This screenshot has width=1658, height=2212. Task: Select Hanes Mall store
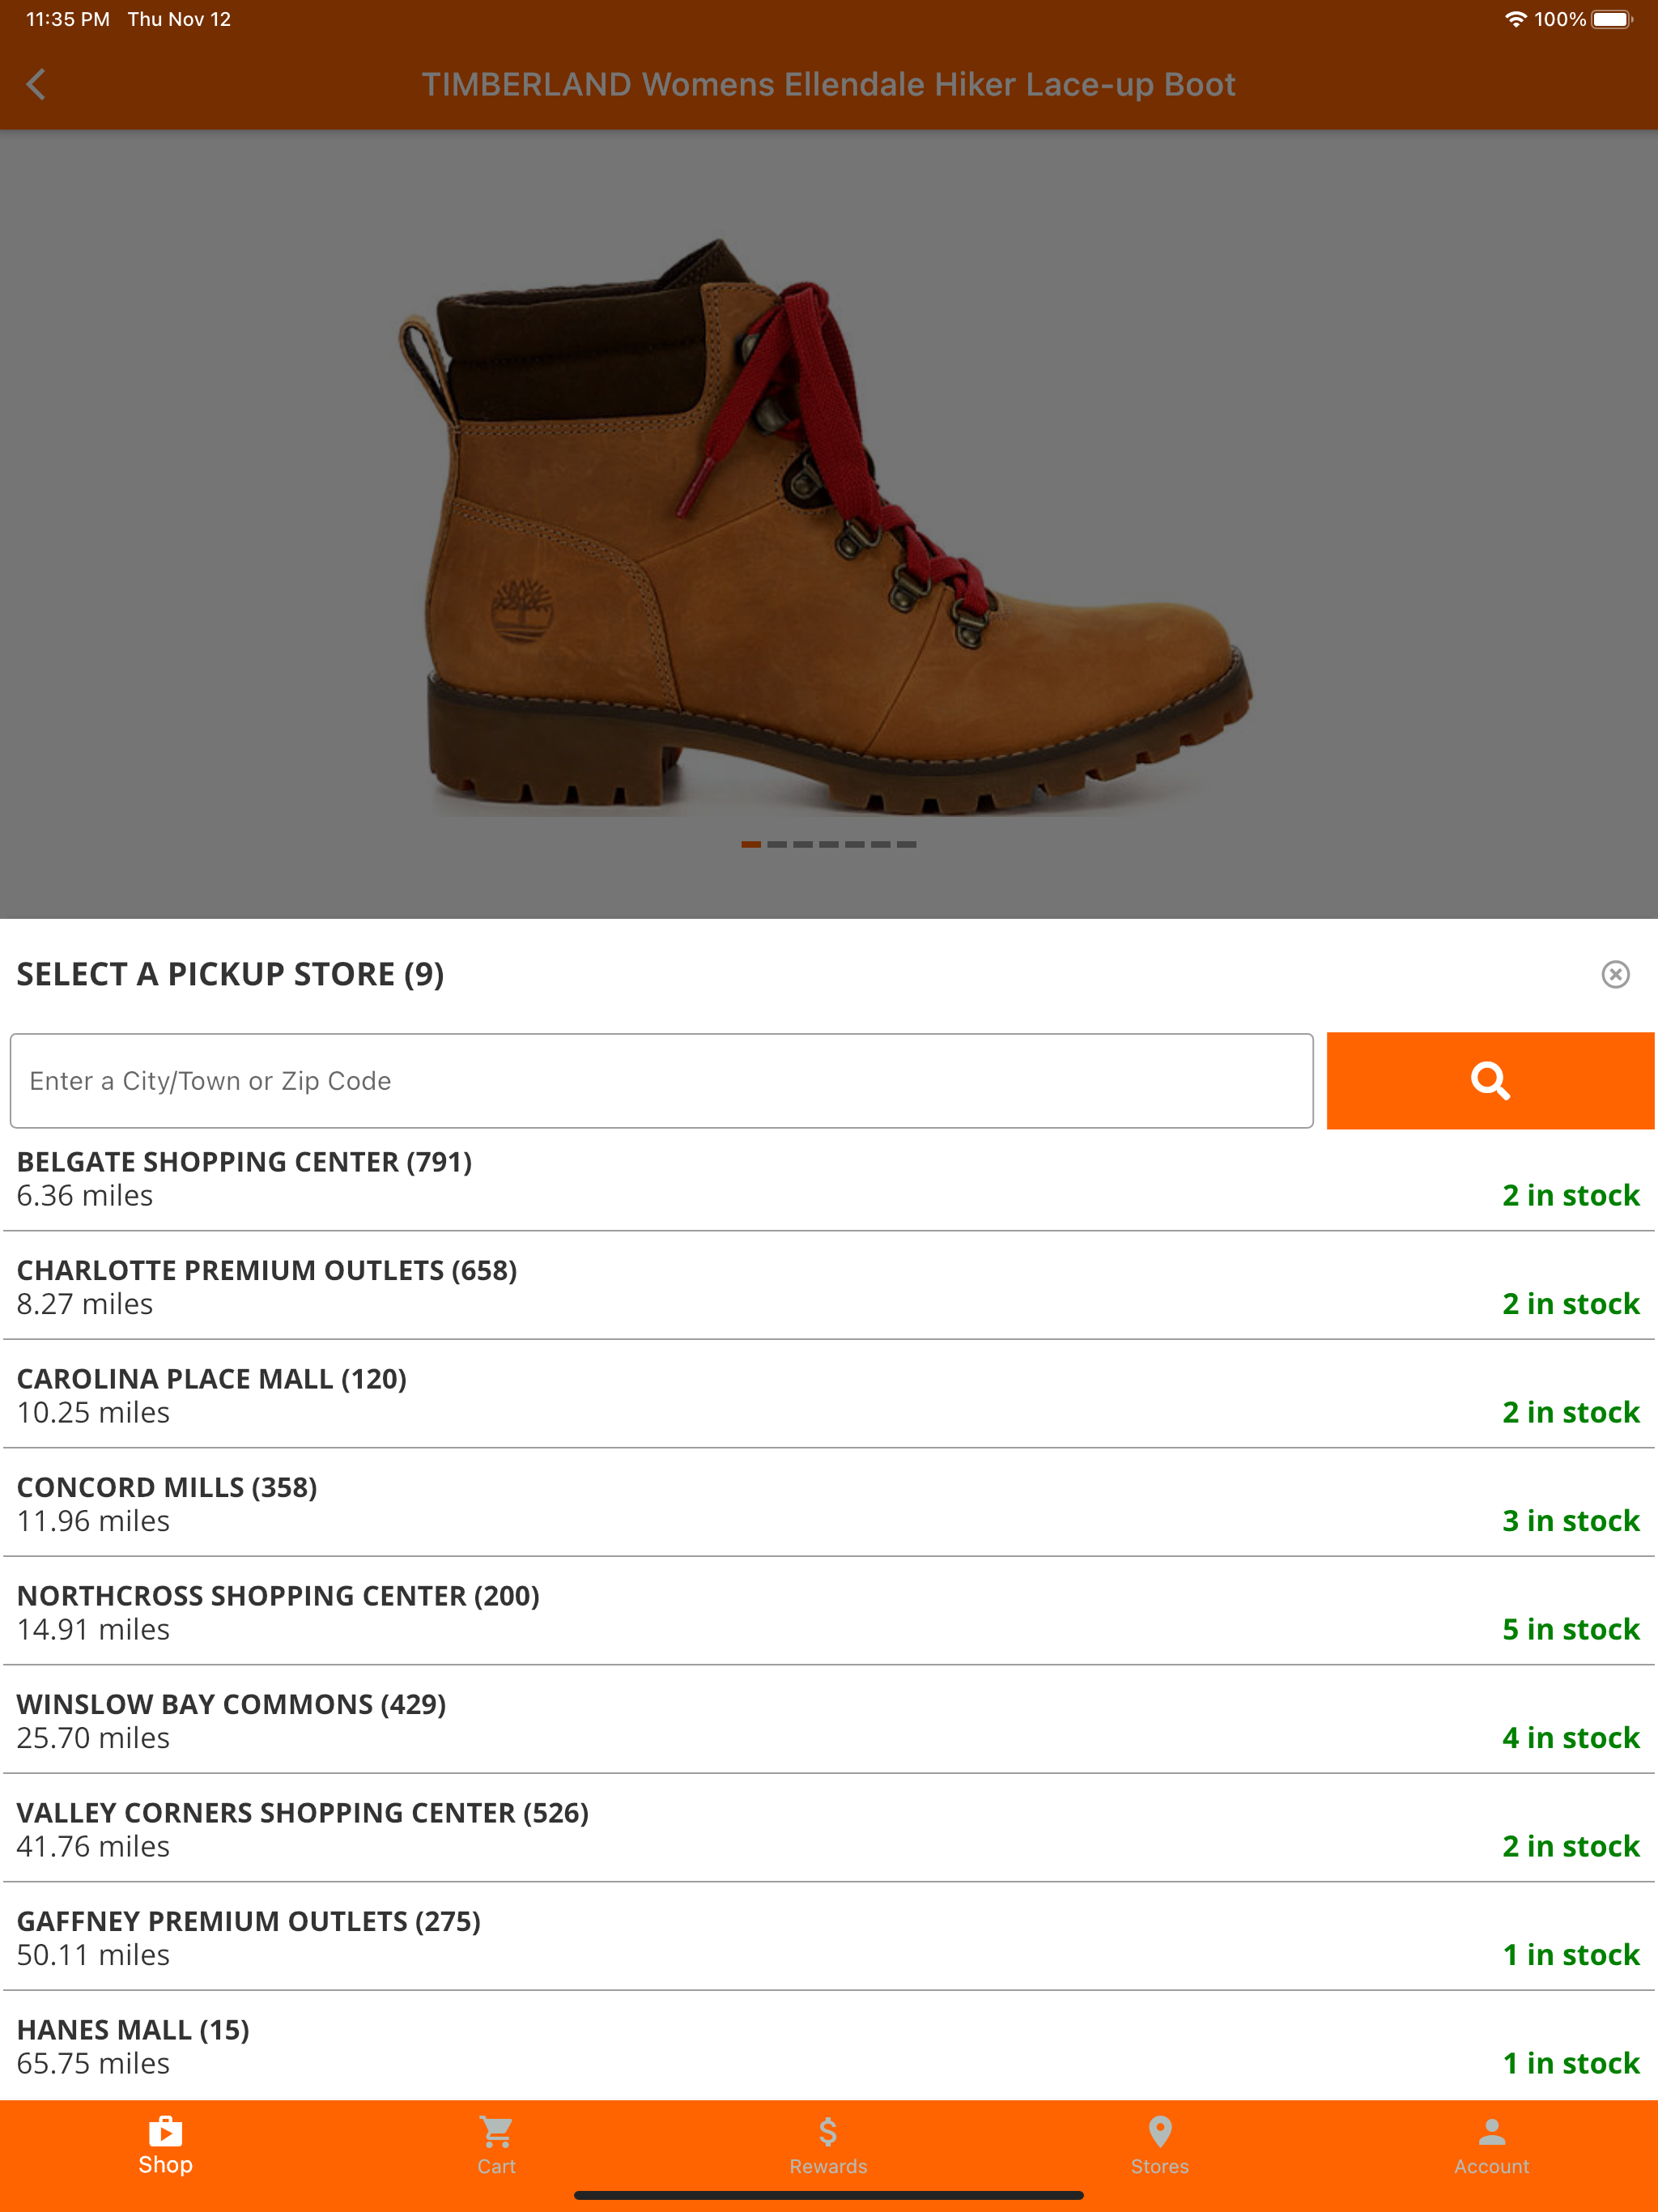828,2046
